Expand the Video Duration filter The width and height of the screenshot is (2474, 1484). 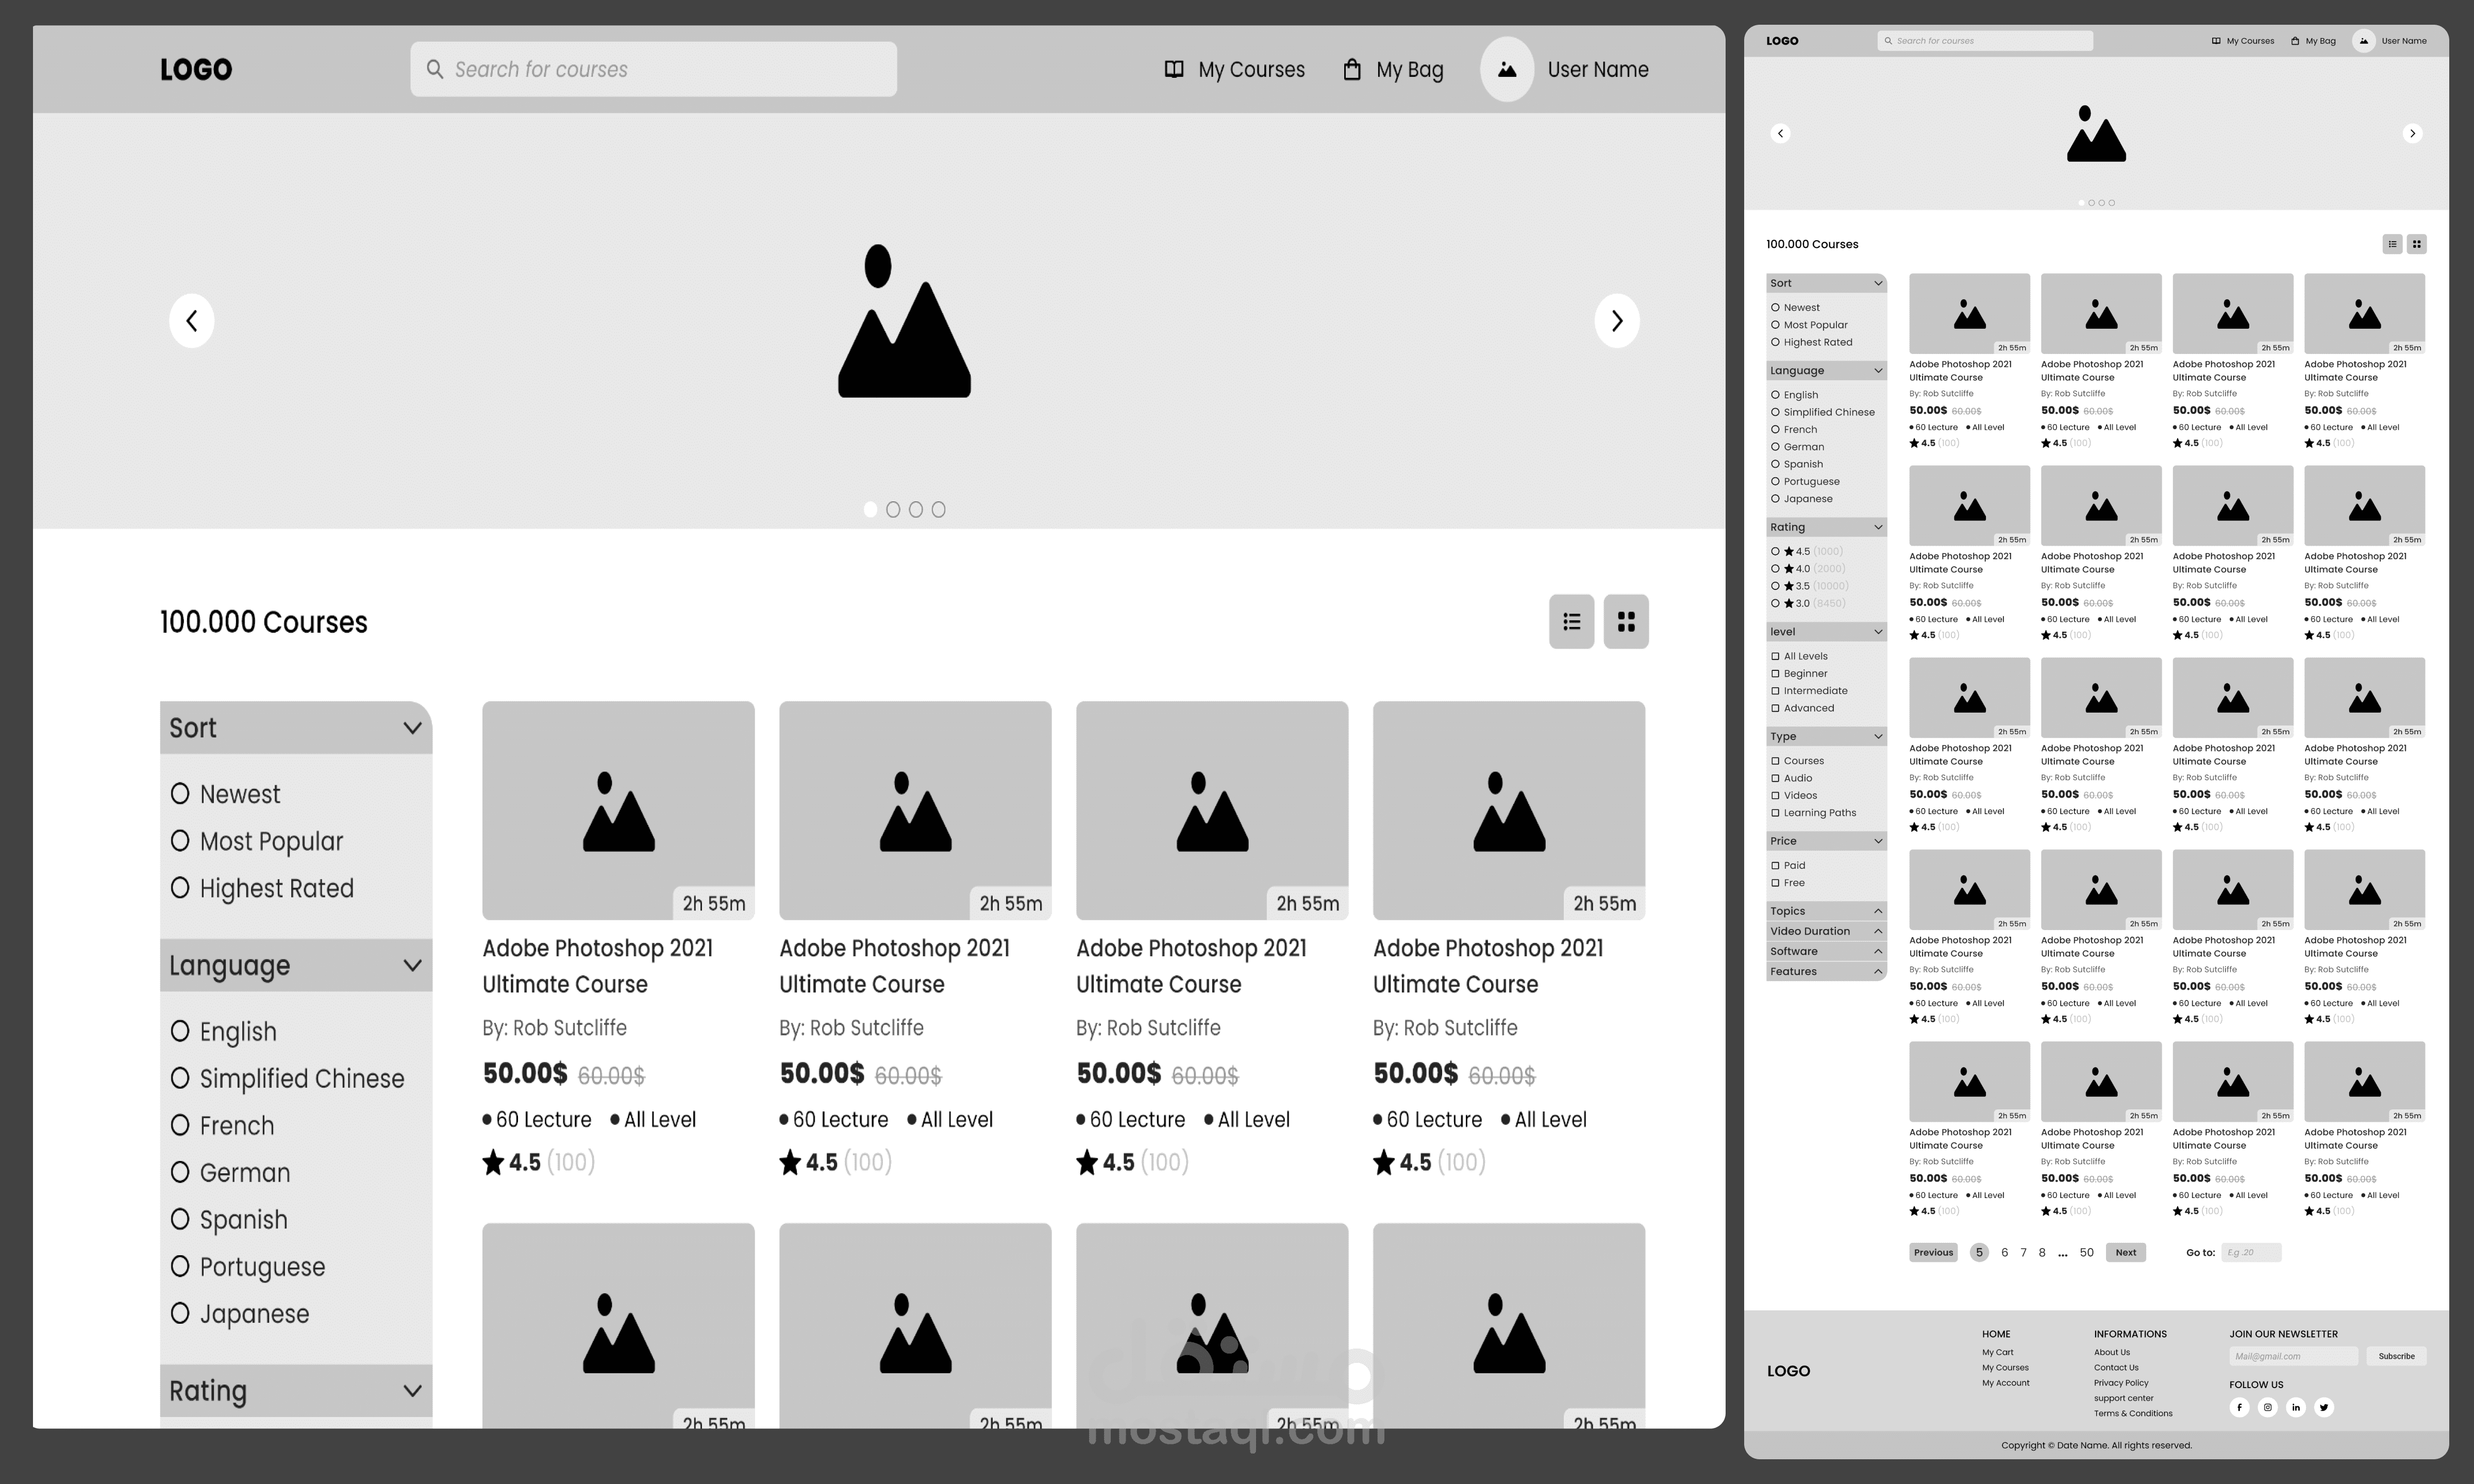[1877, 931]
